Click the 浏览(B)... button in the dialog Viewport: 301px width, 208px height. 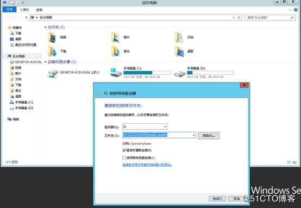point(209,136)
